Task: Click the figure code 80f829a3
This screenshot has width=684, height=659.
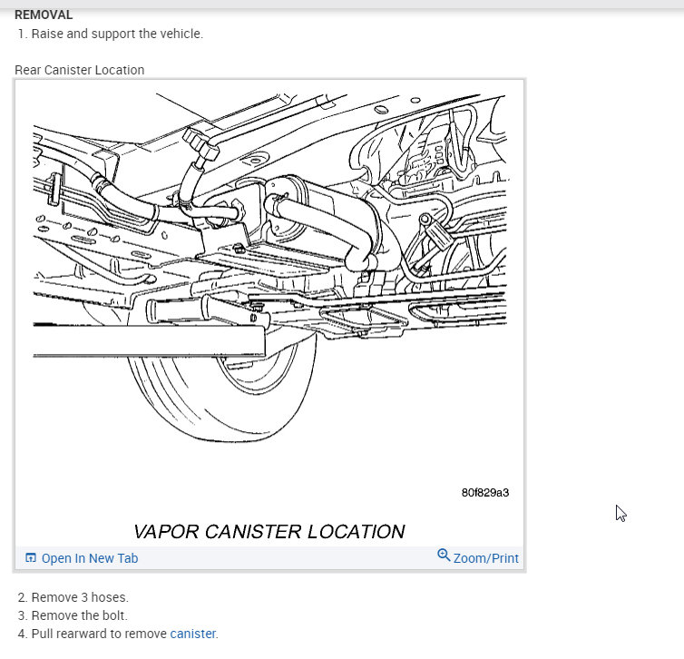Action: coord(485,493)
